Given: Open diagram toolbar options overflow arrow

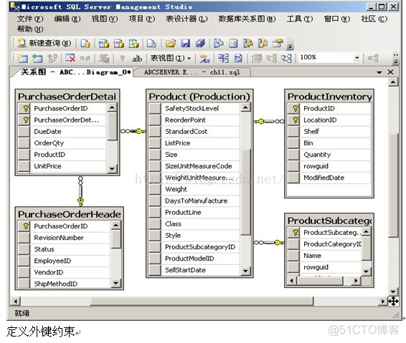Looking at the screenshot, I should (395, 62).
